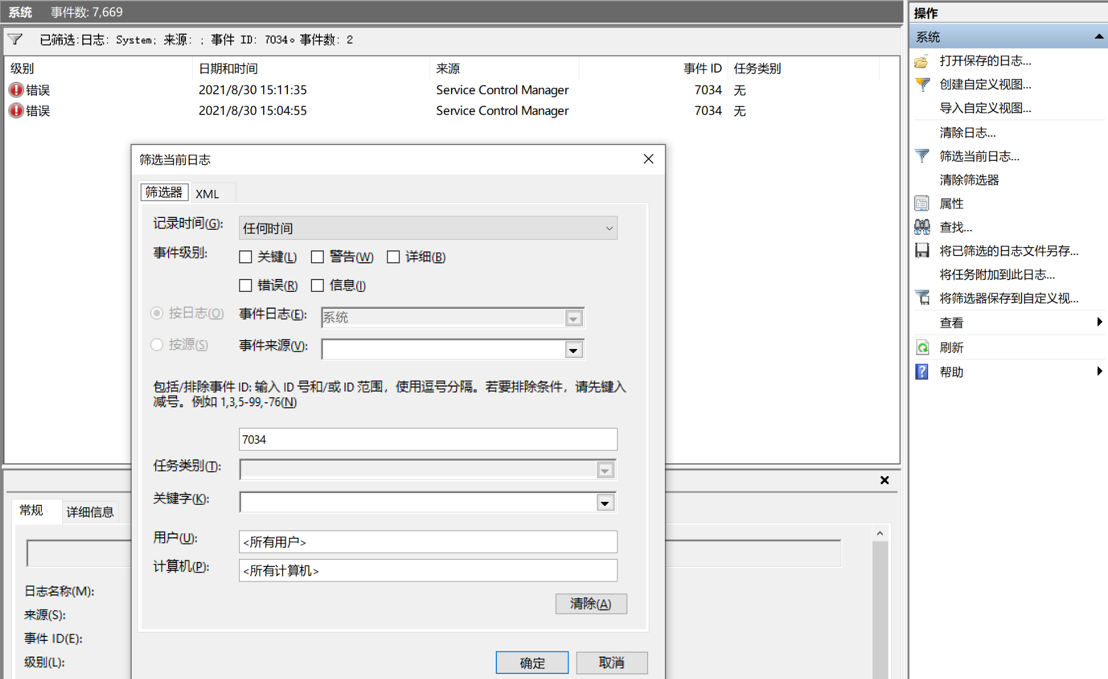This screenshot has height=679, width=1108.
Task: Click the Find binoculars icon
Action: tap(922, 227)
